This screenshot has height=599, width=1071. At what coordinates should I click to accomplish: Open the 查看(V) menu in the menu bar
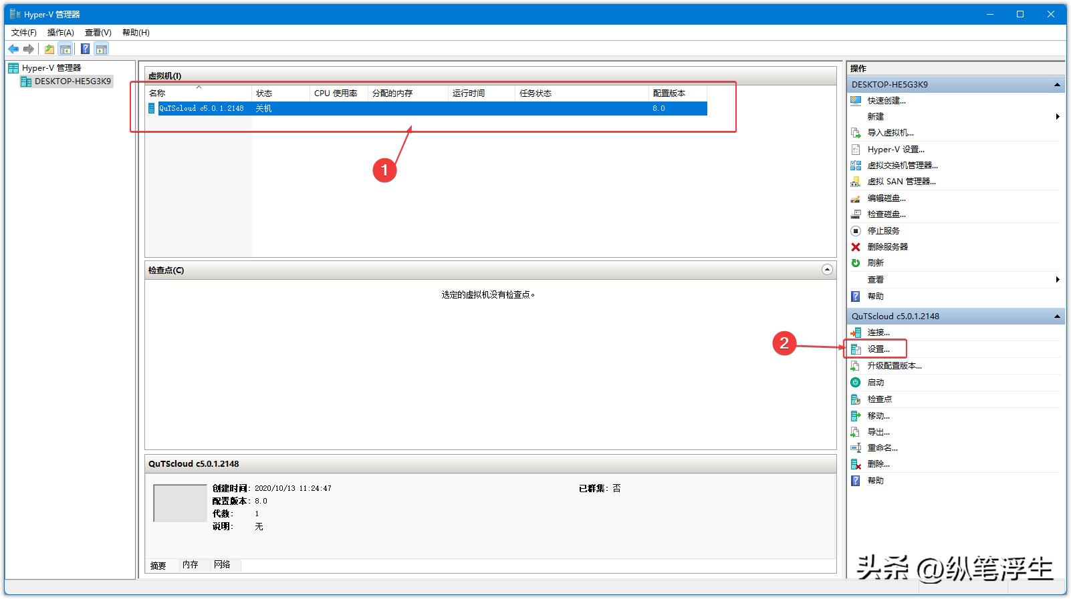pos(98,32)
